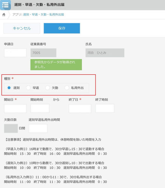The width and height of the screenshot is (165, 188).
Task: Open the app list menu icon
Action: 5,5
